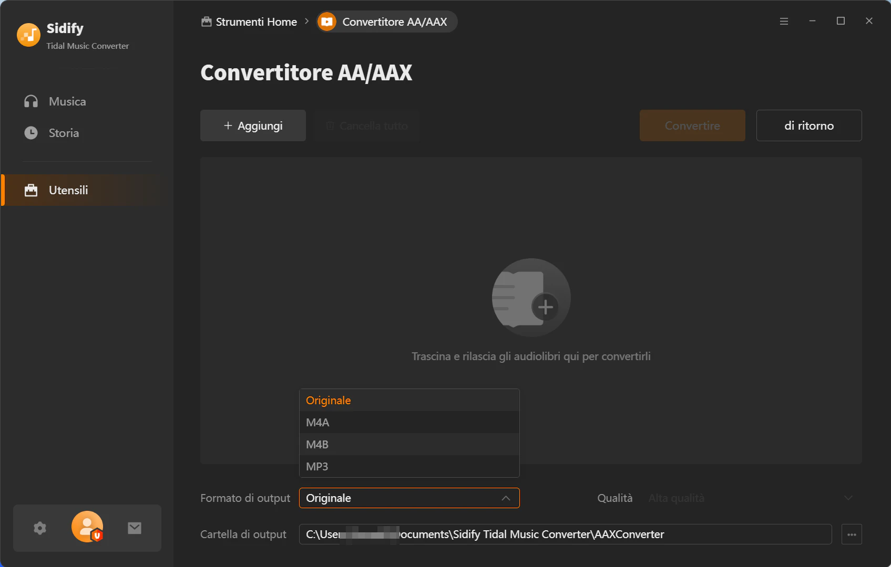
Task: Click the Cartella di output path field
Action: 566,534
